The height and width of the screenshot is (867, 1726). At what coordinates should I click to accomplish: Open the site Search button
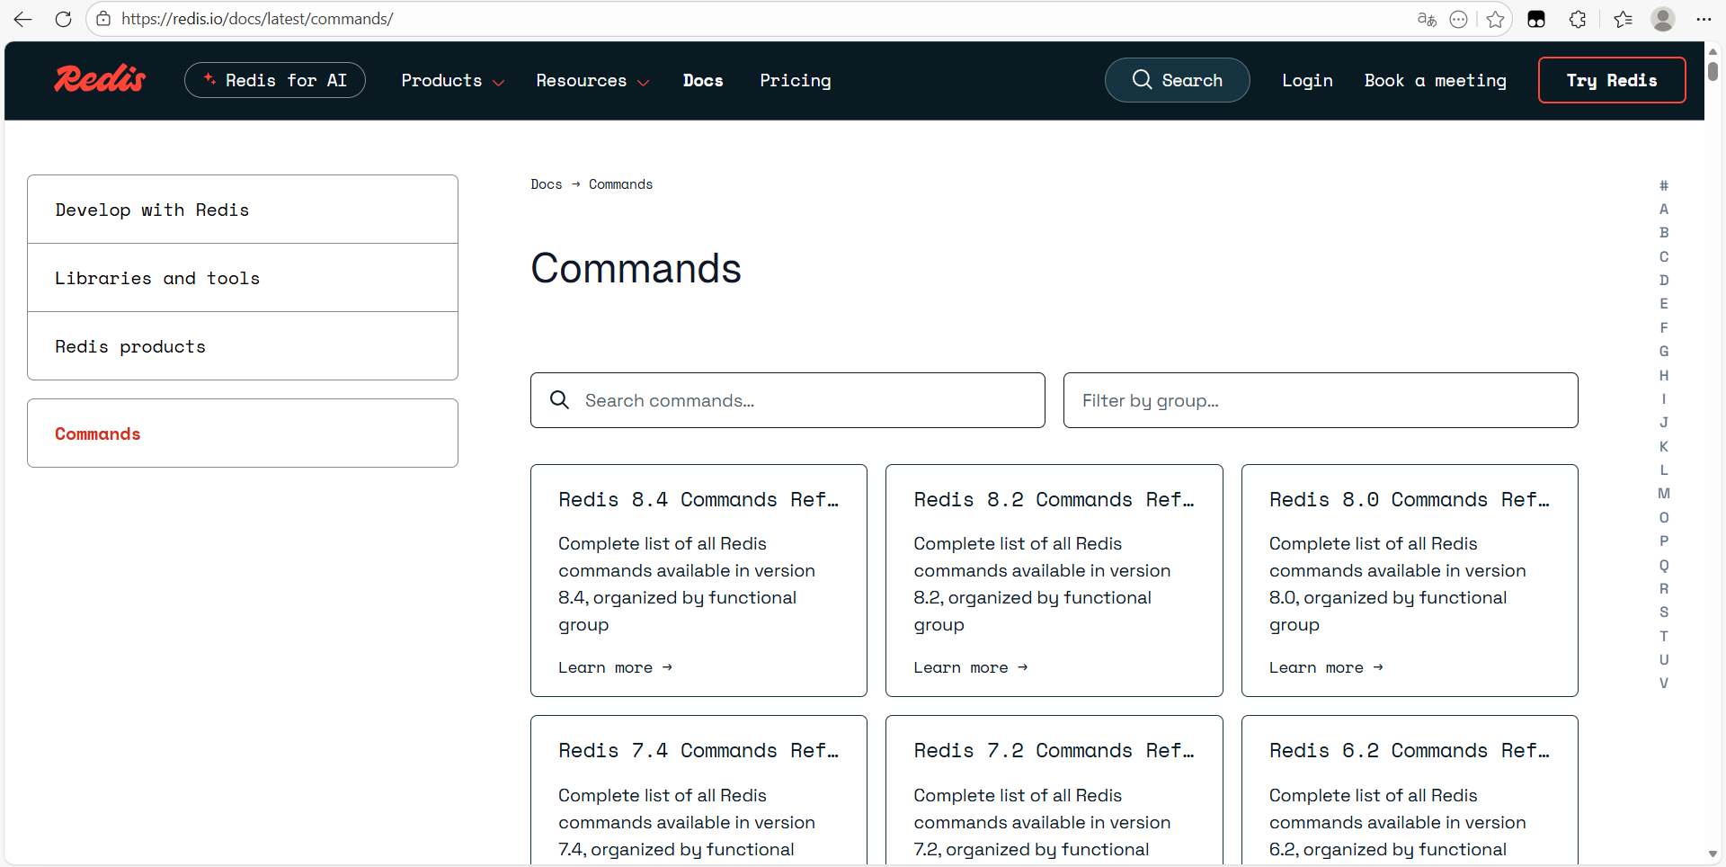pyautogui.click(x=1177, y=80)
